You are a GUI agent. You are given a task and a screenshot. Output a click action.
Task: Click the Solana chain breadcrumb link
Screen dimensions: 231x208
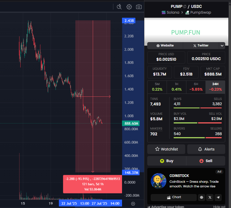point(170,12)
